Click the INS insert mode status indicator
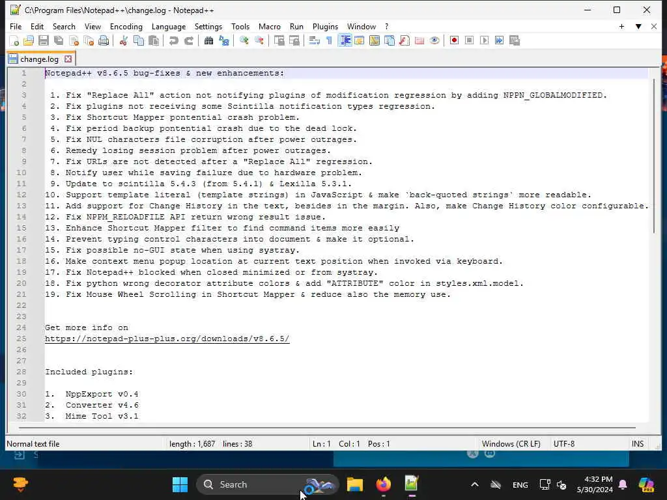This screenshot has width=667, height=500. 638,444
